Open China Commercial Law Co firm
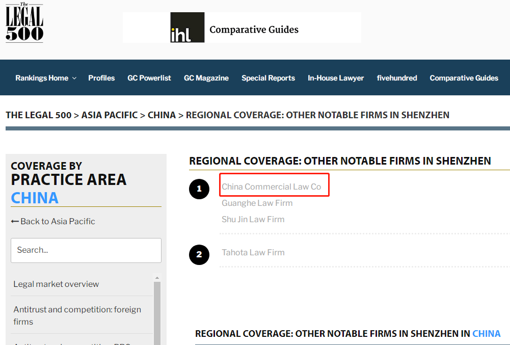The height and width of the screenshot is (345, 510). pos(271,187)
